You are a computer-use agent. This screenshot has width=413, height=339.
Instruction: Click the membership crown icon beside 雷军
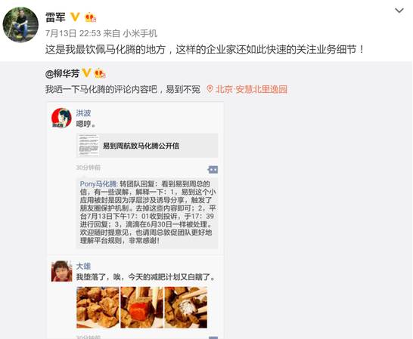[x=90, y=17]
